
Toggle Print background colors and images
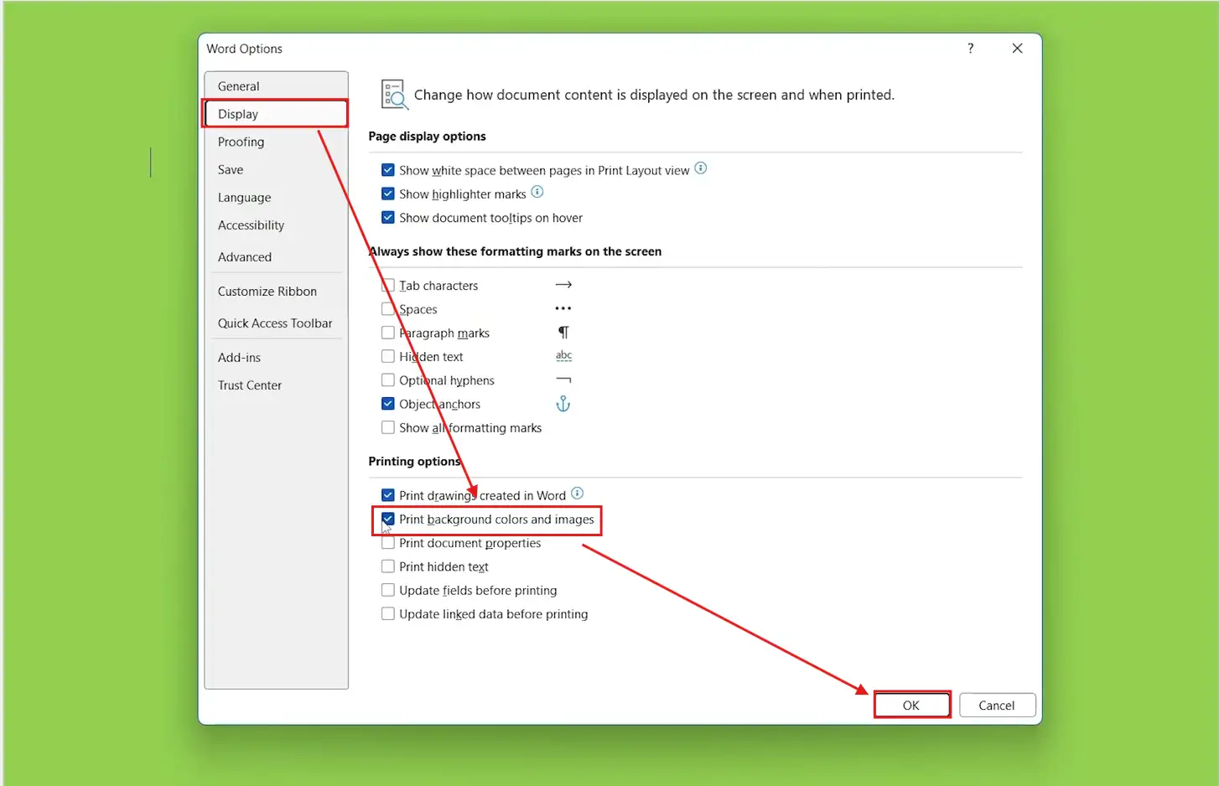tap(388, 519)
